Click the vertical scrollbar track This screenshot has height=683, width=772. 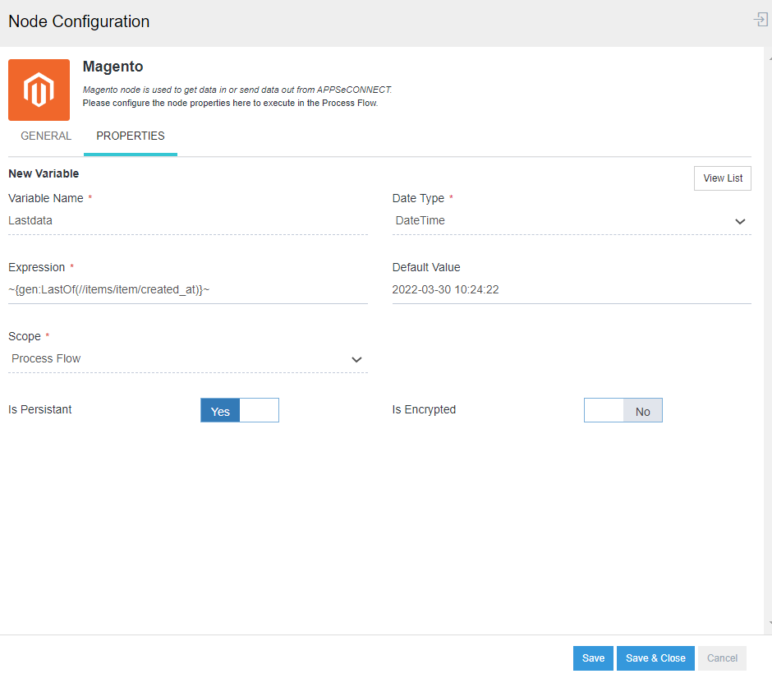768,329
